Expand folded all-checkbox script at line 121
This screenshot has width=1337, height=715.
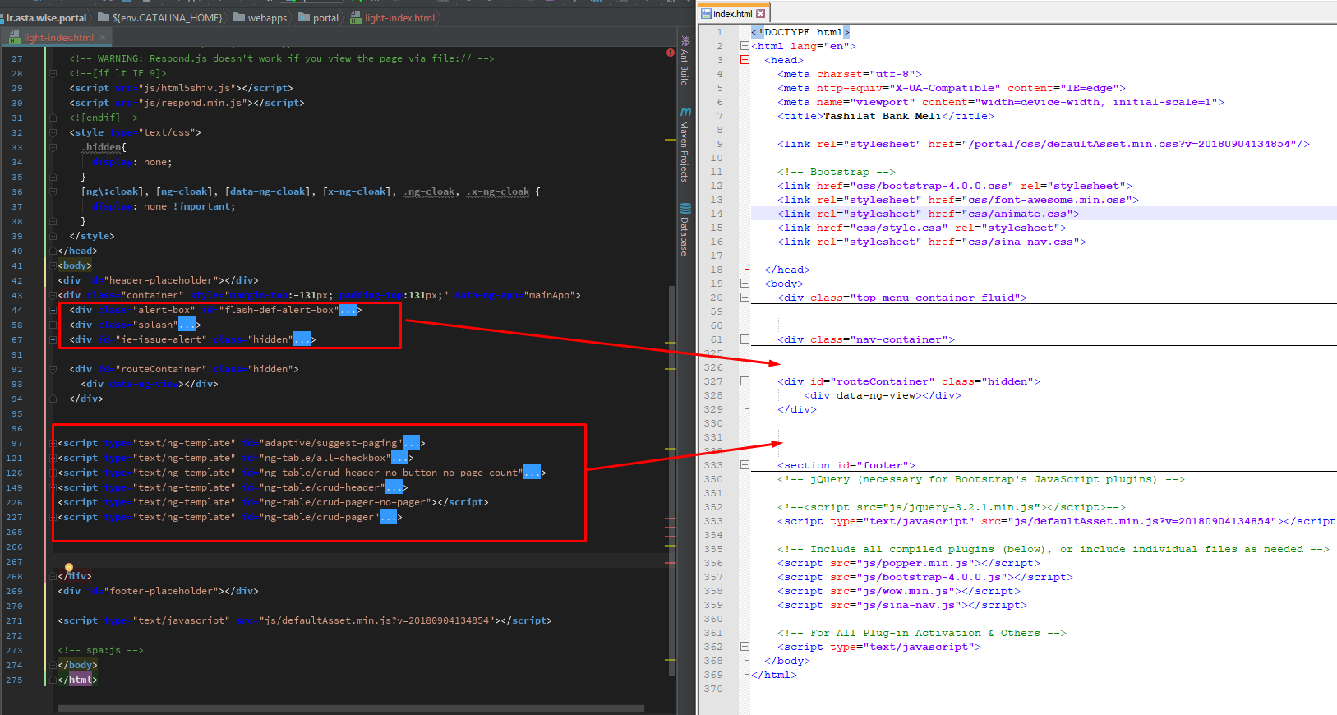(x=53, y=458)
